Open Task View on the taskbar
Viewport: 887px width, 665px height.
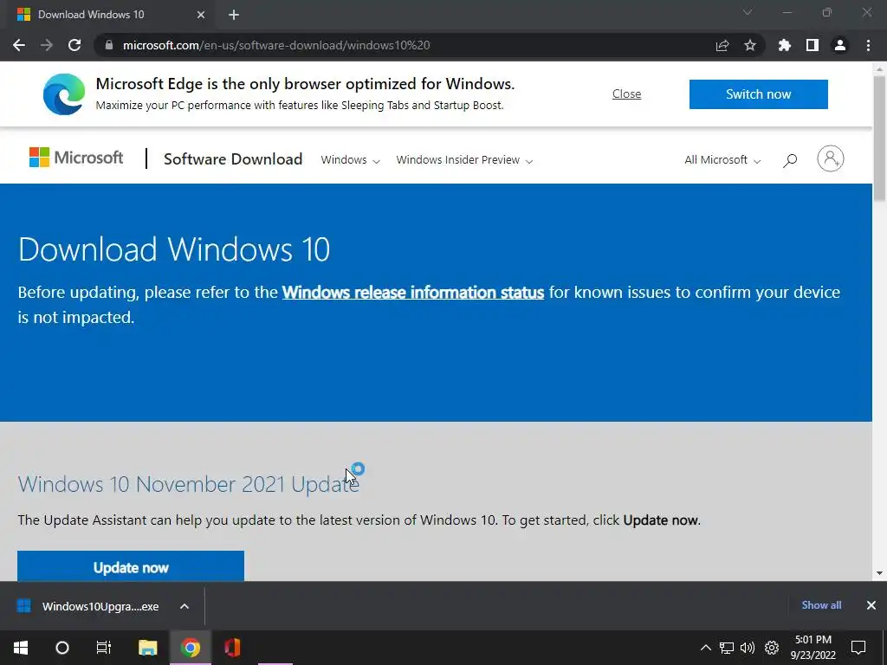pos(104,648)
